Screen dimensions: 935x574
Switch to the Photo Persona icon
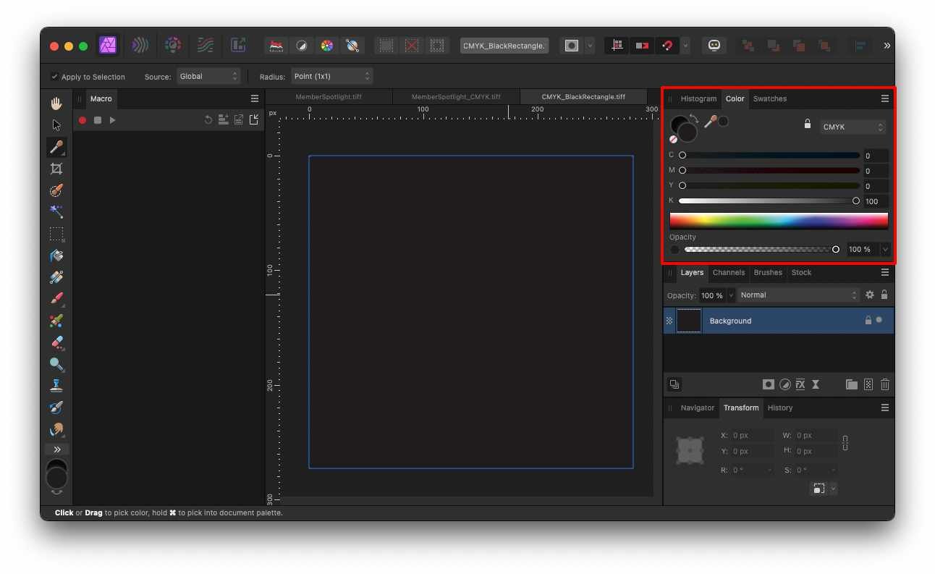108,46
